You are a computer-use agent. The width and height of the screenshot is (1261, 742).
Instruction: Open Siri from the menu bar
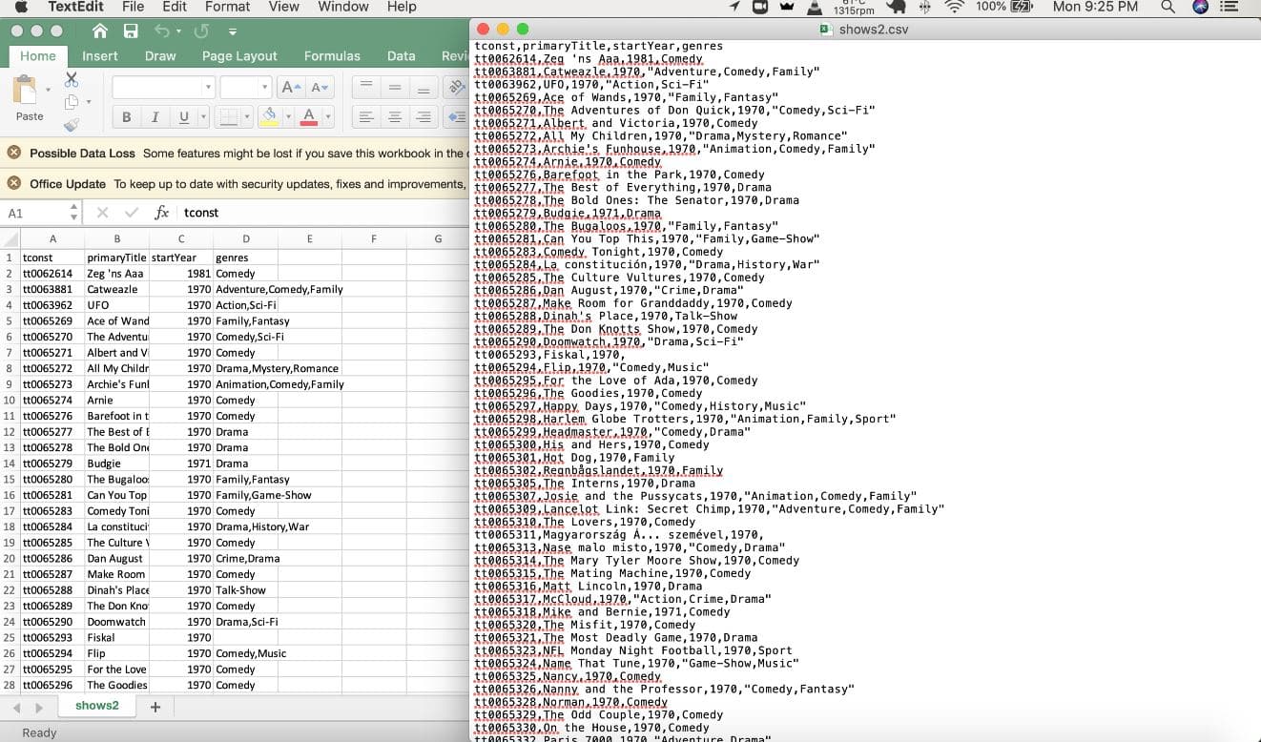[x=1200, y=7]
